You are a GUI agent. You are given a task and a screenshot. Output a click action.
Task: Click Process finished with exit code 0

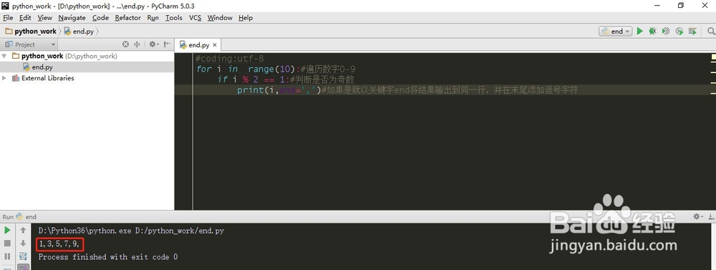tap(108, 257)
